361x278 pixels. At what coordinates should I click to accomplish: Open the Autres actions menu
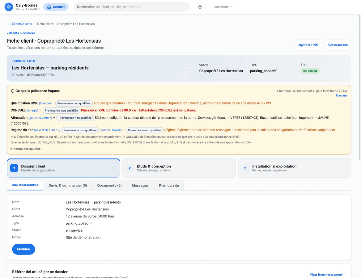338,45
